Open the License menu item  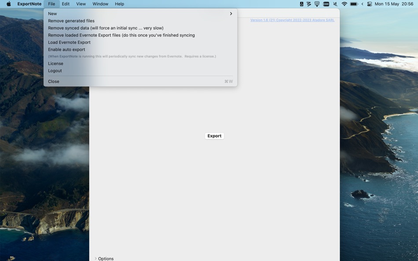[140, 63]
